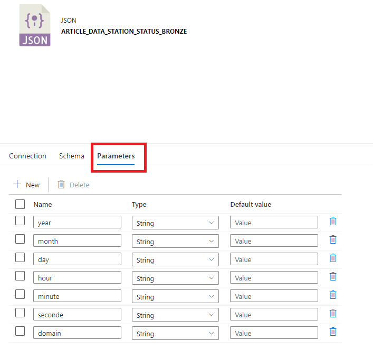Expand the Type dropdown for hour
Image resolution: width=373 pixels, height=351 pixels.
click(175, 278)
